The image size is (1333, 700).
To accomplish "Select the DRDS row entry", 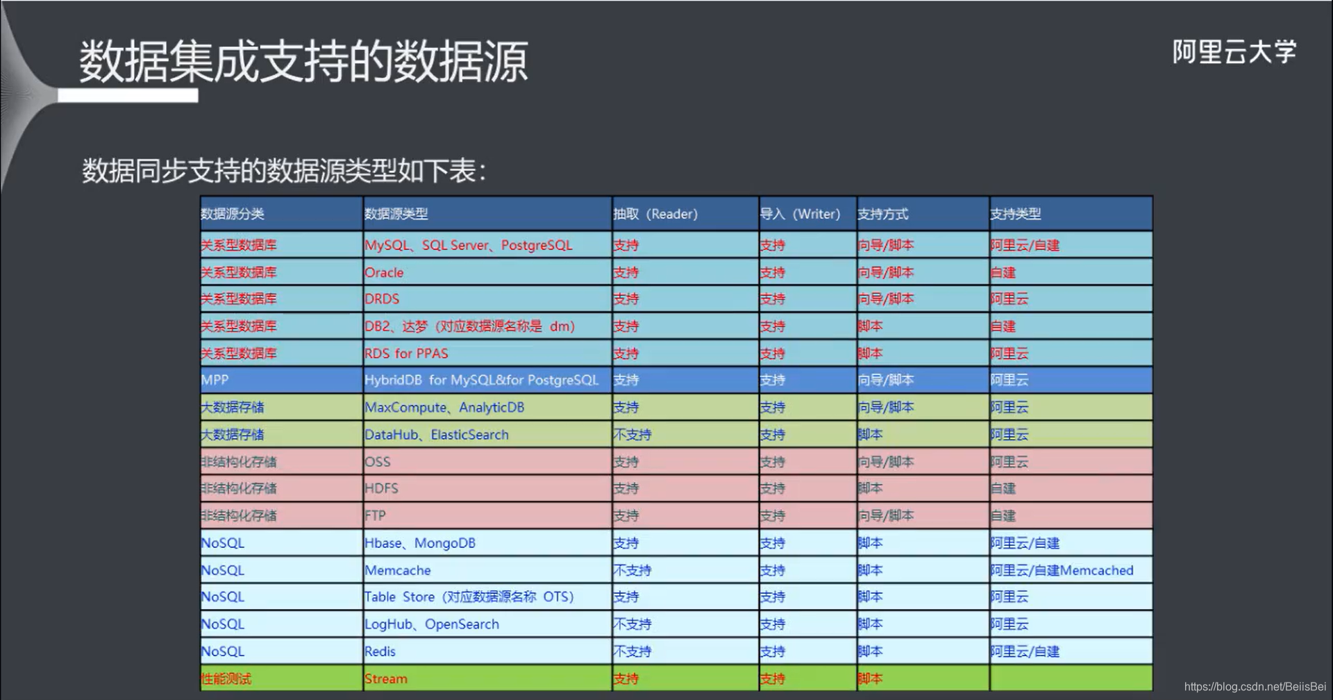I will point(382,299).
